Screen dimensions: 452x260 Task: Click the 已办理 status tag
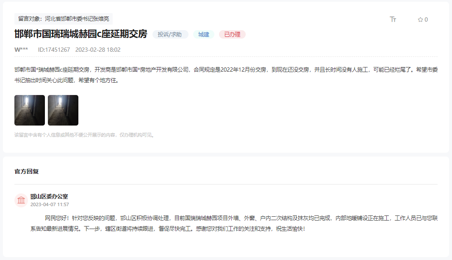click(x=232, y=34)
